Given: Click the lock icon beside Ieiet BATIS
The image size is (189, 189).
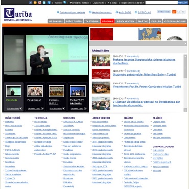Looking at the screenshot, I should coord(117,12).
